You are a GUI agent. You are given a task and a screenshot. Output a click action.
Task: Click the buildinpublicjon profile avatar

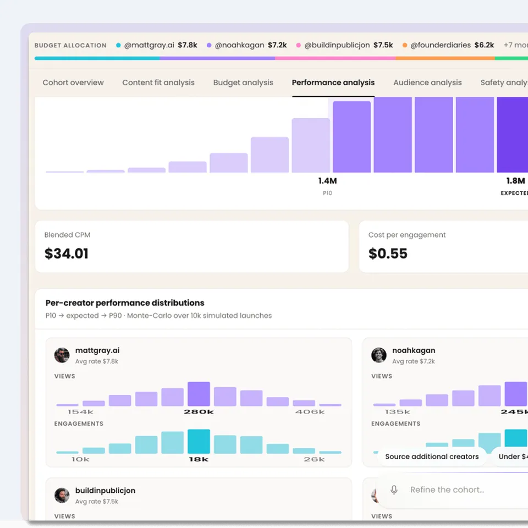62,496
